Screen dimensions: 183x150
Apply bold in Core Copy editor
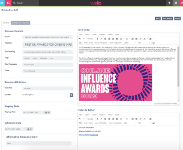pos(97,39)
